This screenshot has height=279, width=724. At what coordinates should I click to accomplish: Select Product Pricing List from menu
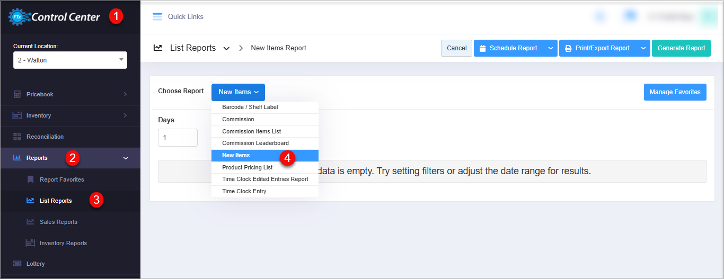(247, 167)
